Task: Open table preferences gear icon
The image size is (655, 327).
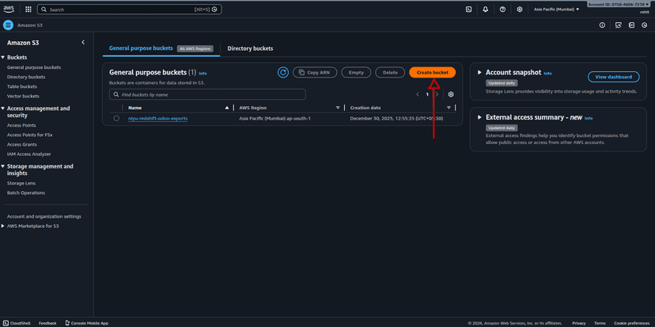Action: pyautogui.click(x=451, y=94)
